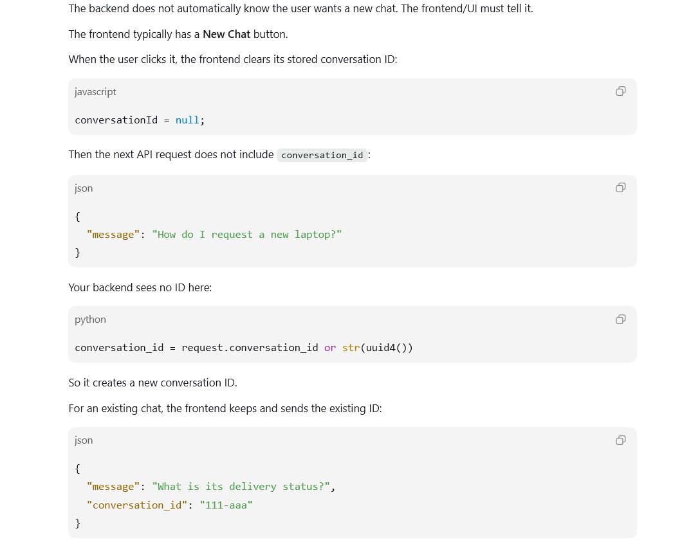673x551 pixels.
Task: Copy the json block about new laptop
Action: (x=620, y=187)
